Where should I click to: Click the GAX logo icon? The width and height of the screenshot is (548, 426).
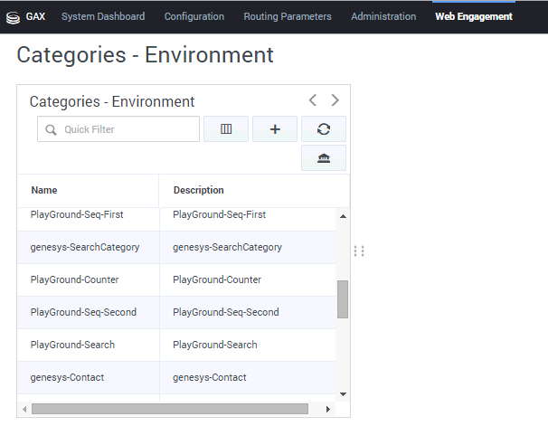(14, 17)
